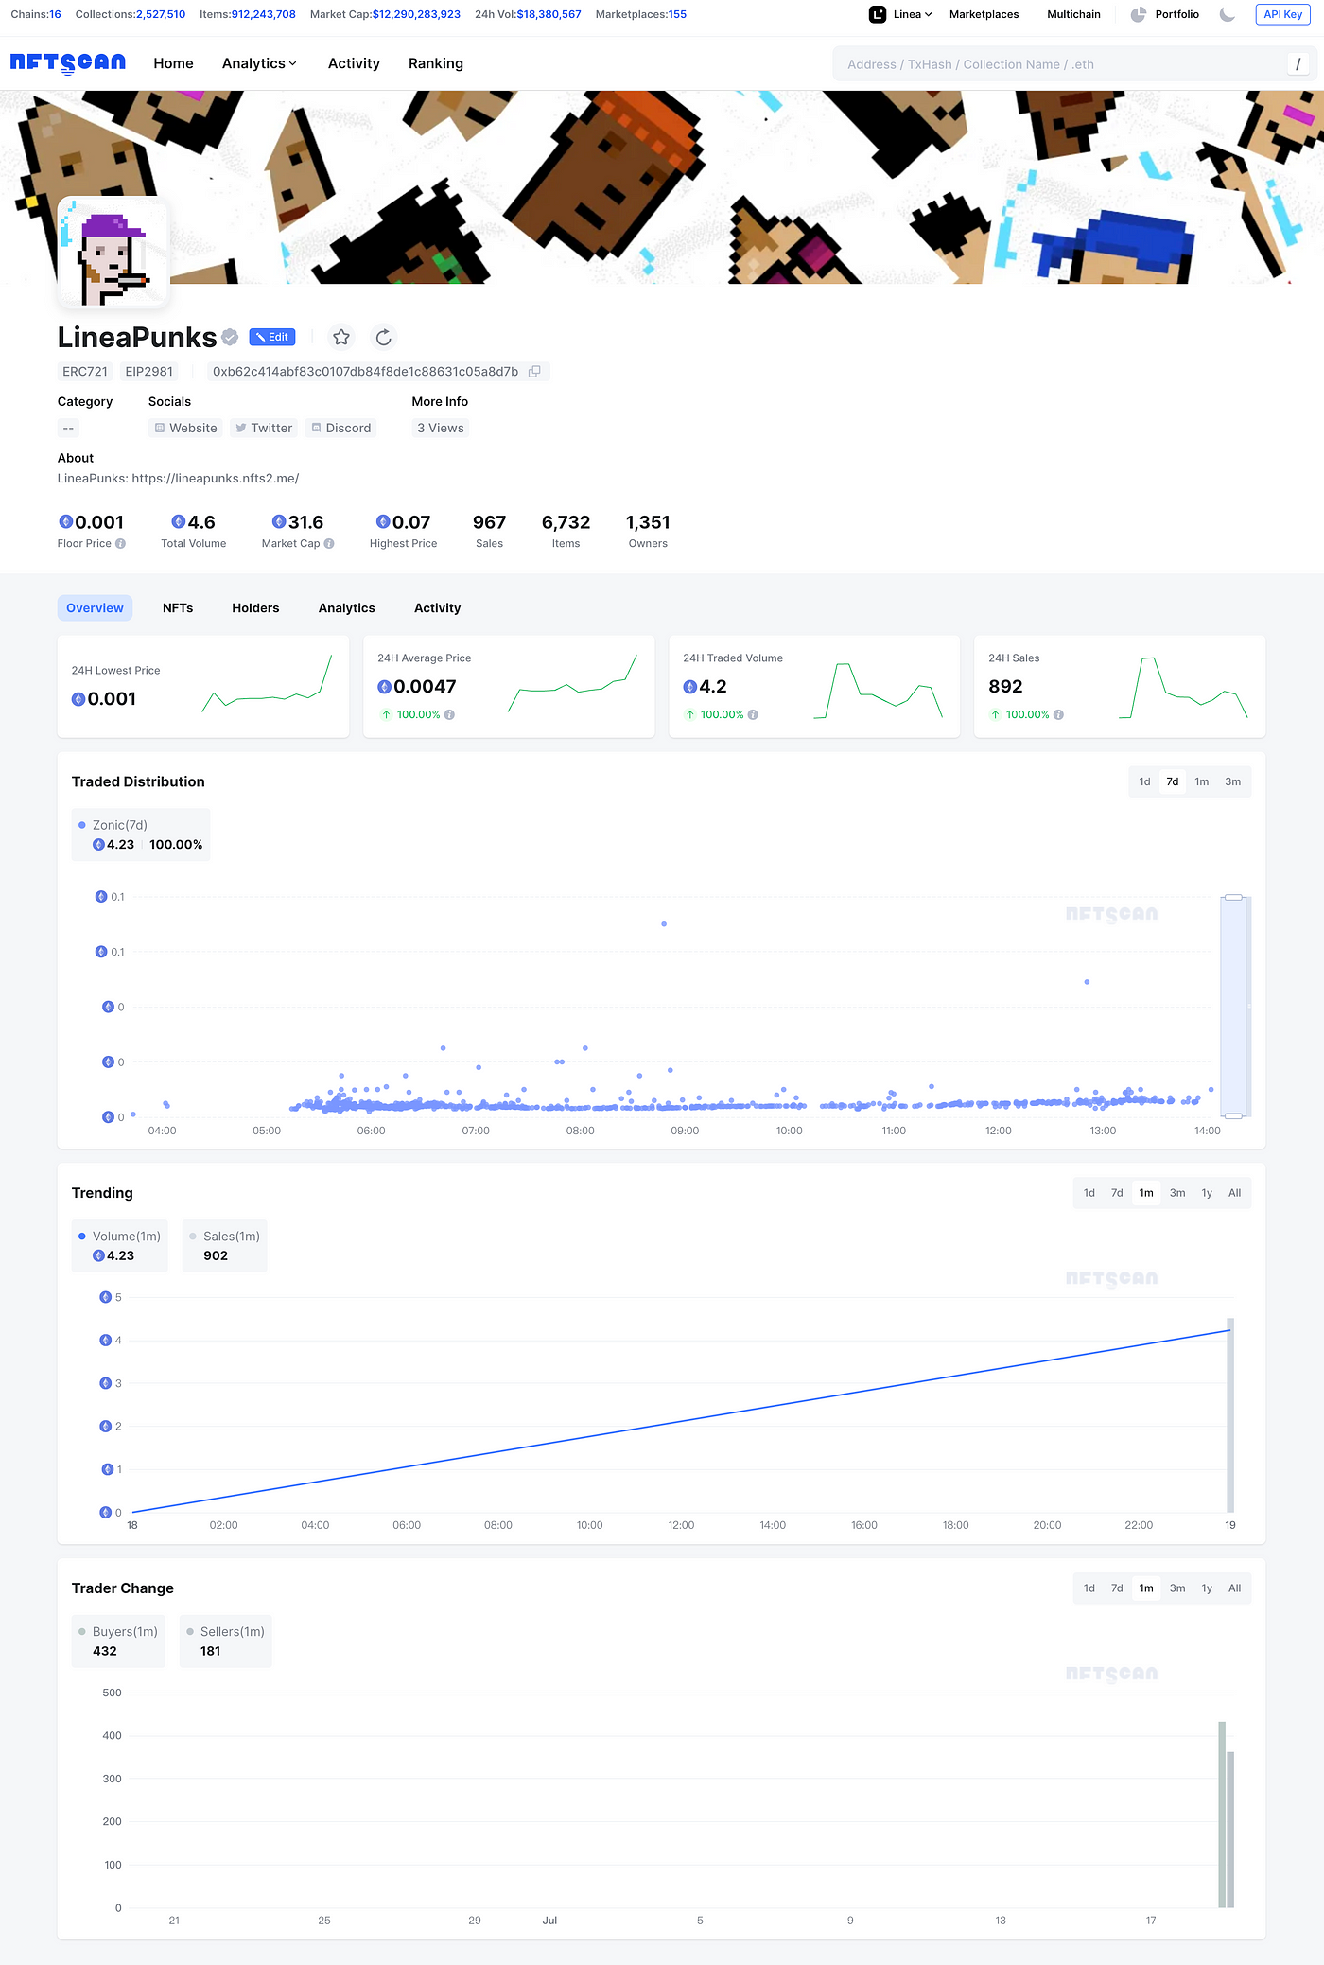
Task: Click the Market Cap info icon
Action: coord(329,544)
